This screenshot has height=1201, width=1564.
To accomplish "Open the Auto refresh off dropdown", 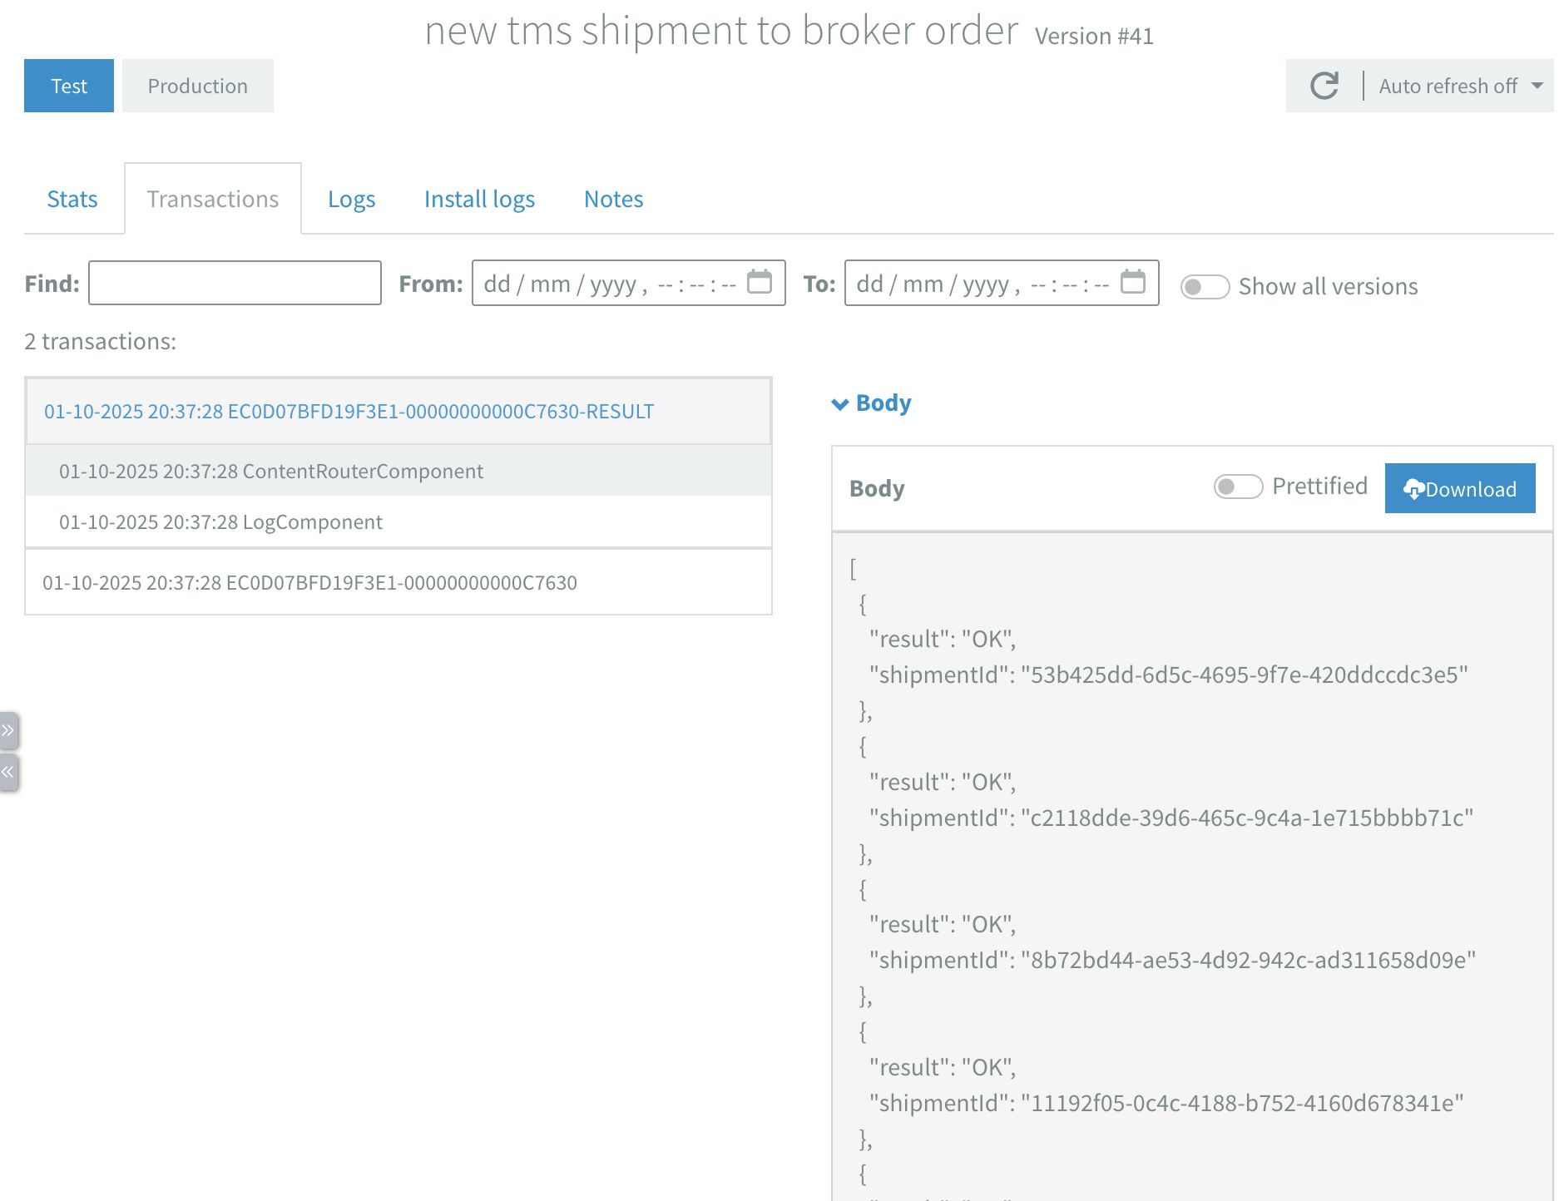I will click(x=1460, y=86).
